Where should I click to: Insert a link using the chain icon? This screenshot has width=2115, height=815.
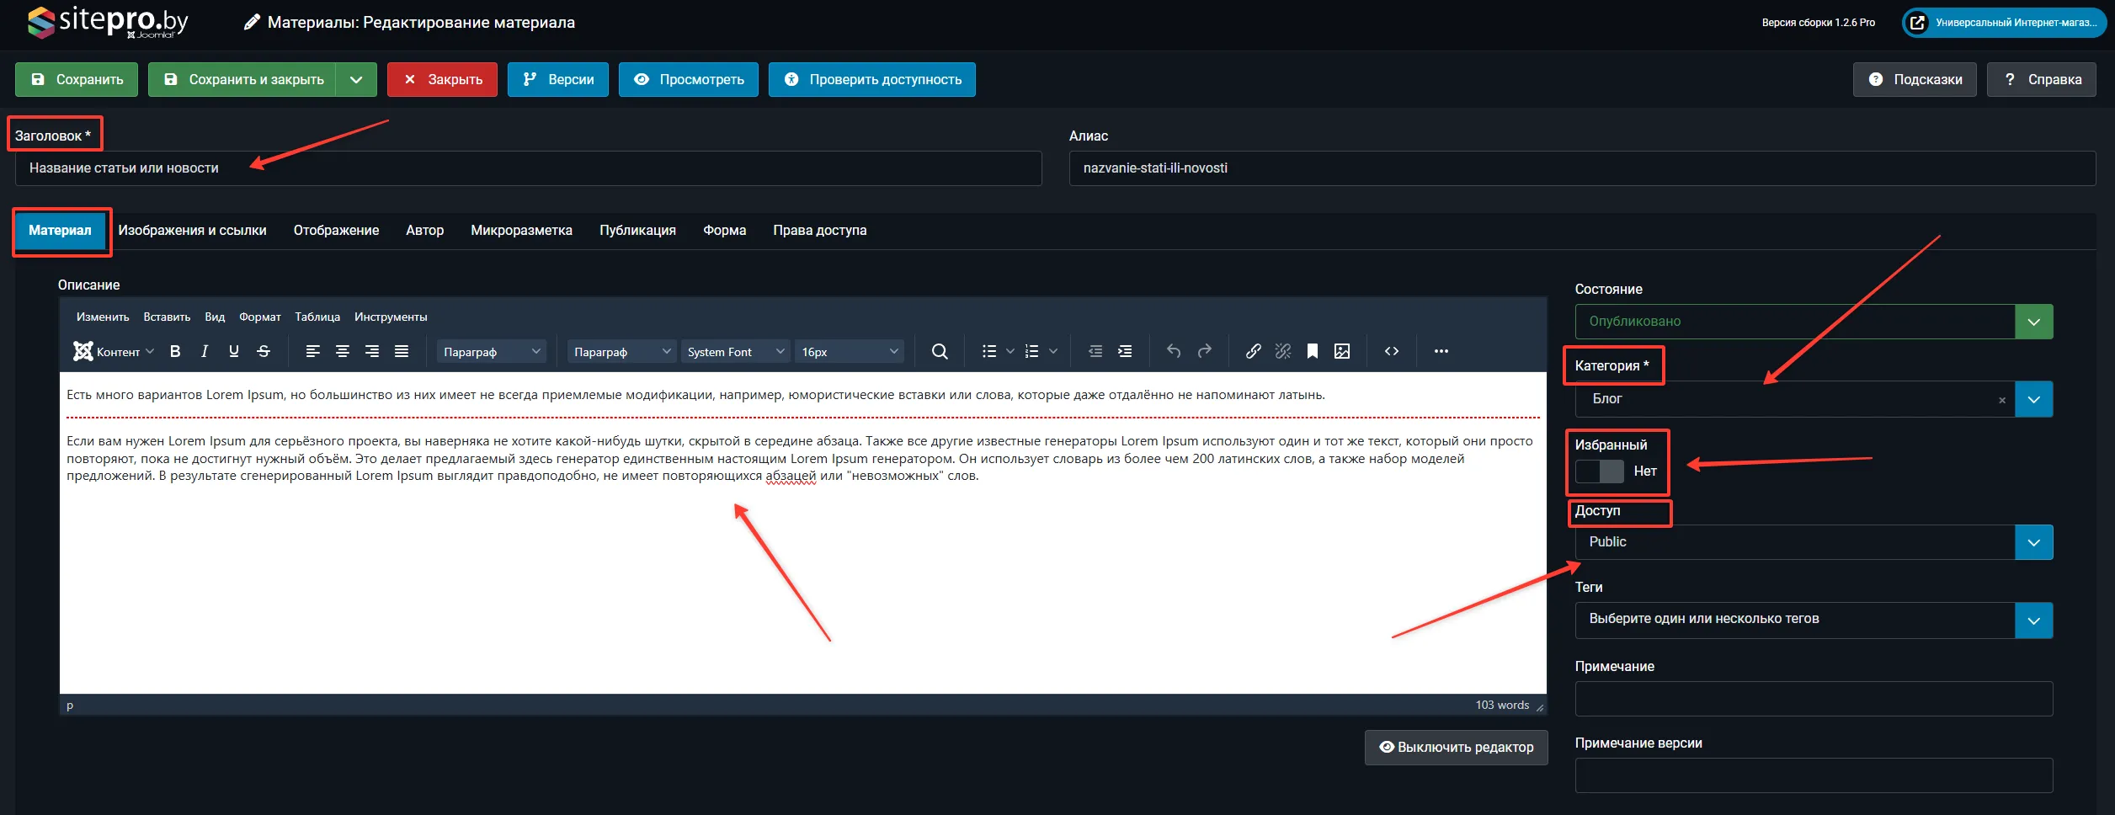coord(1253,351)
